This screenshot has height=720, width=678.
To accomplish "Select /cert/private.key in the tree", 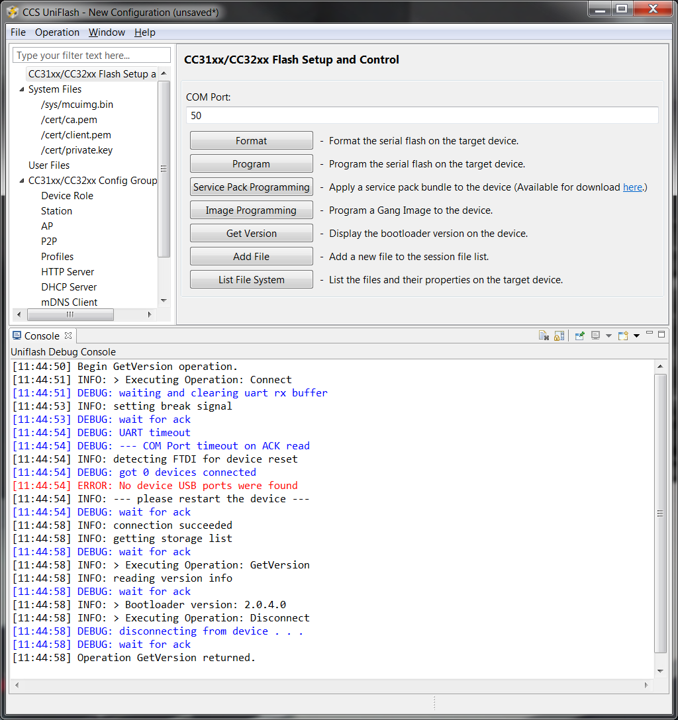I will pos(77,150).
